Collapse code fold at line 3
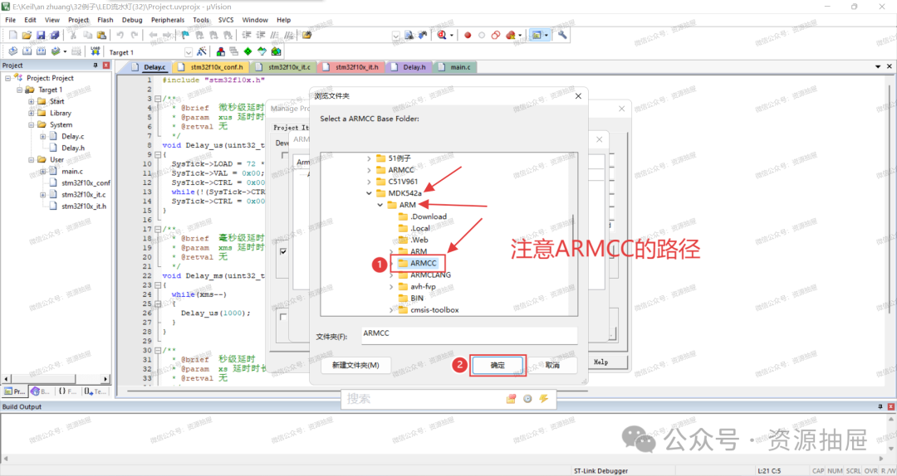897x476 pixels. coord(157,99)
